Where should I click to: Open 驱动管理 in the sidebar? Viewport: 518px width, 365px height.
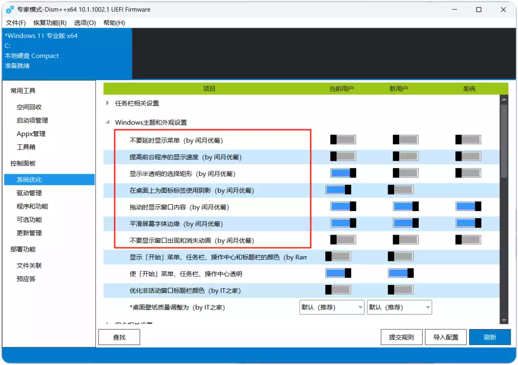point(29,193)
